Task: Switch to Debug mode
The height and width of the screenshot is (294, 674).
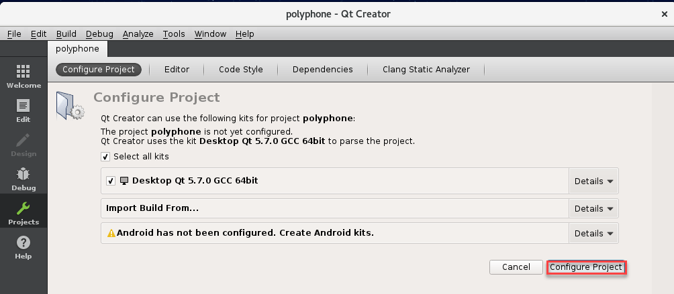Action: (x=23, y=179)
